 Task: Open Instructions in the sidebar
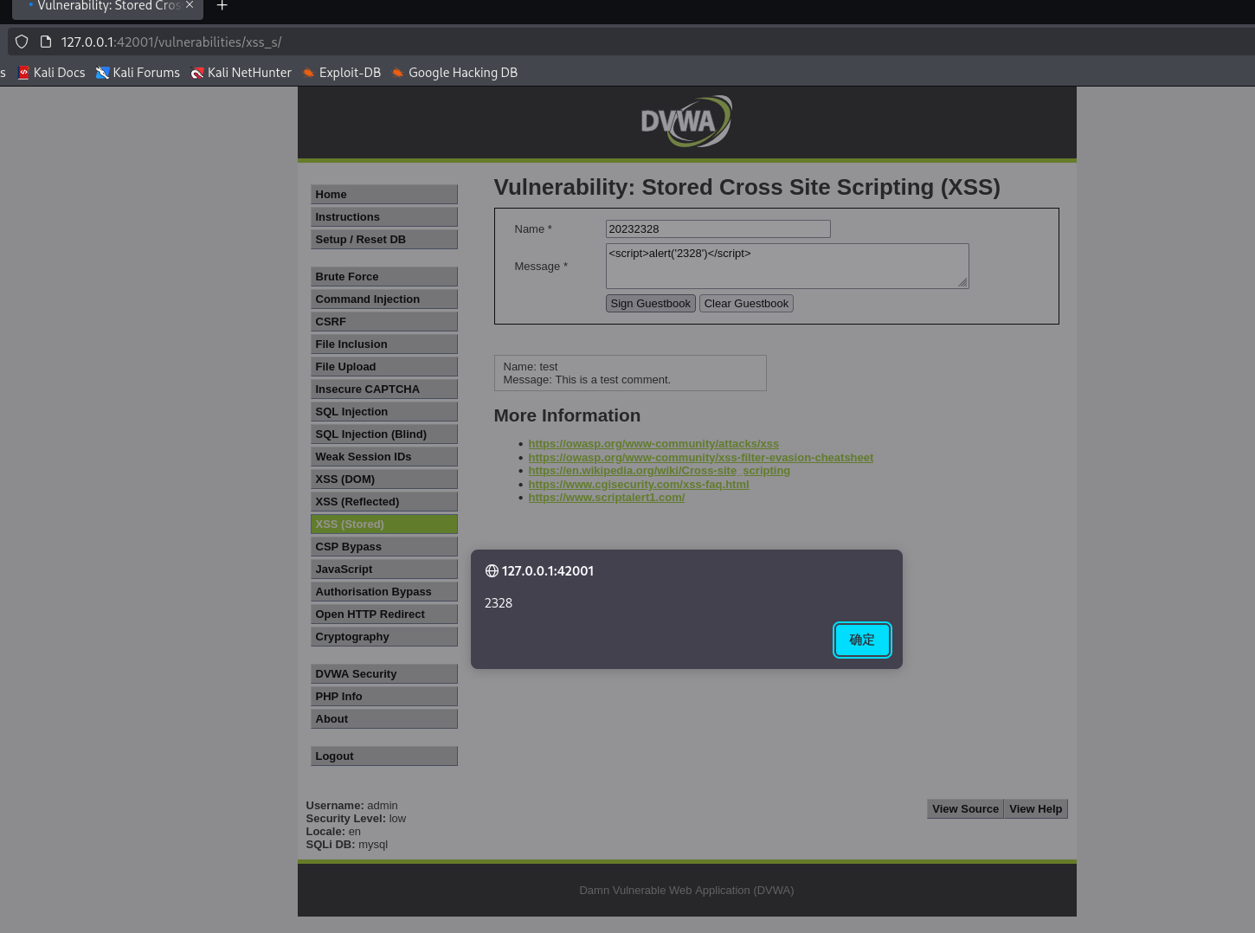click(383, 216)
